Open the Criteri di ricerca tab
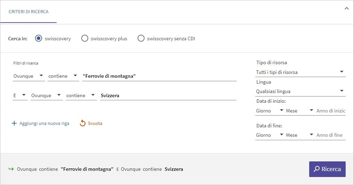This screenshot has width=354, height=185. tap(28, 12)
